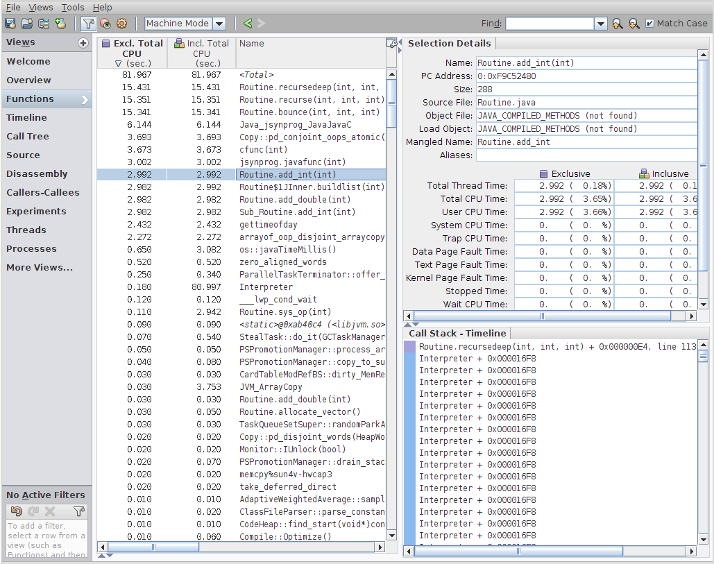The width and height of the screenshot is (714, 564).
Task: Click the function visibility eye icon
Action: click(105, 23)
